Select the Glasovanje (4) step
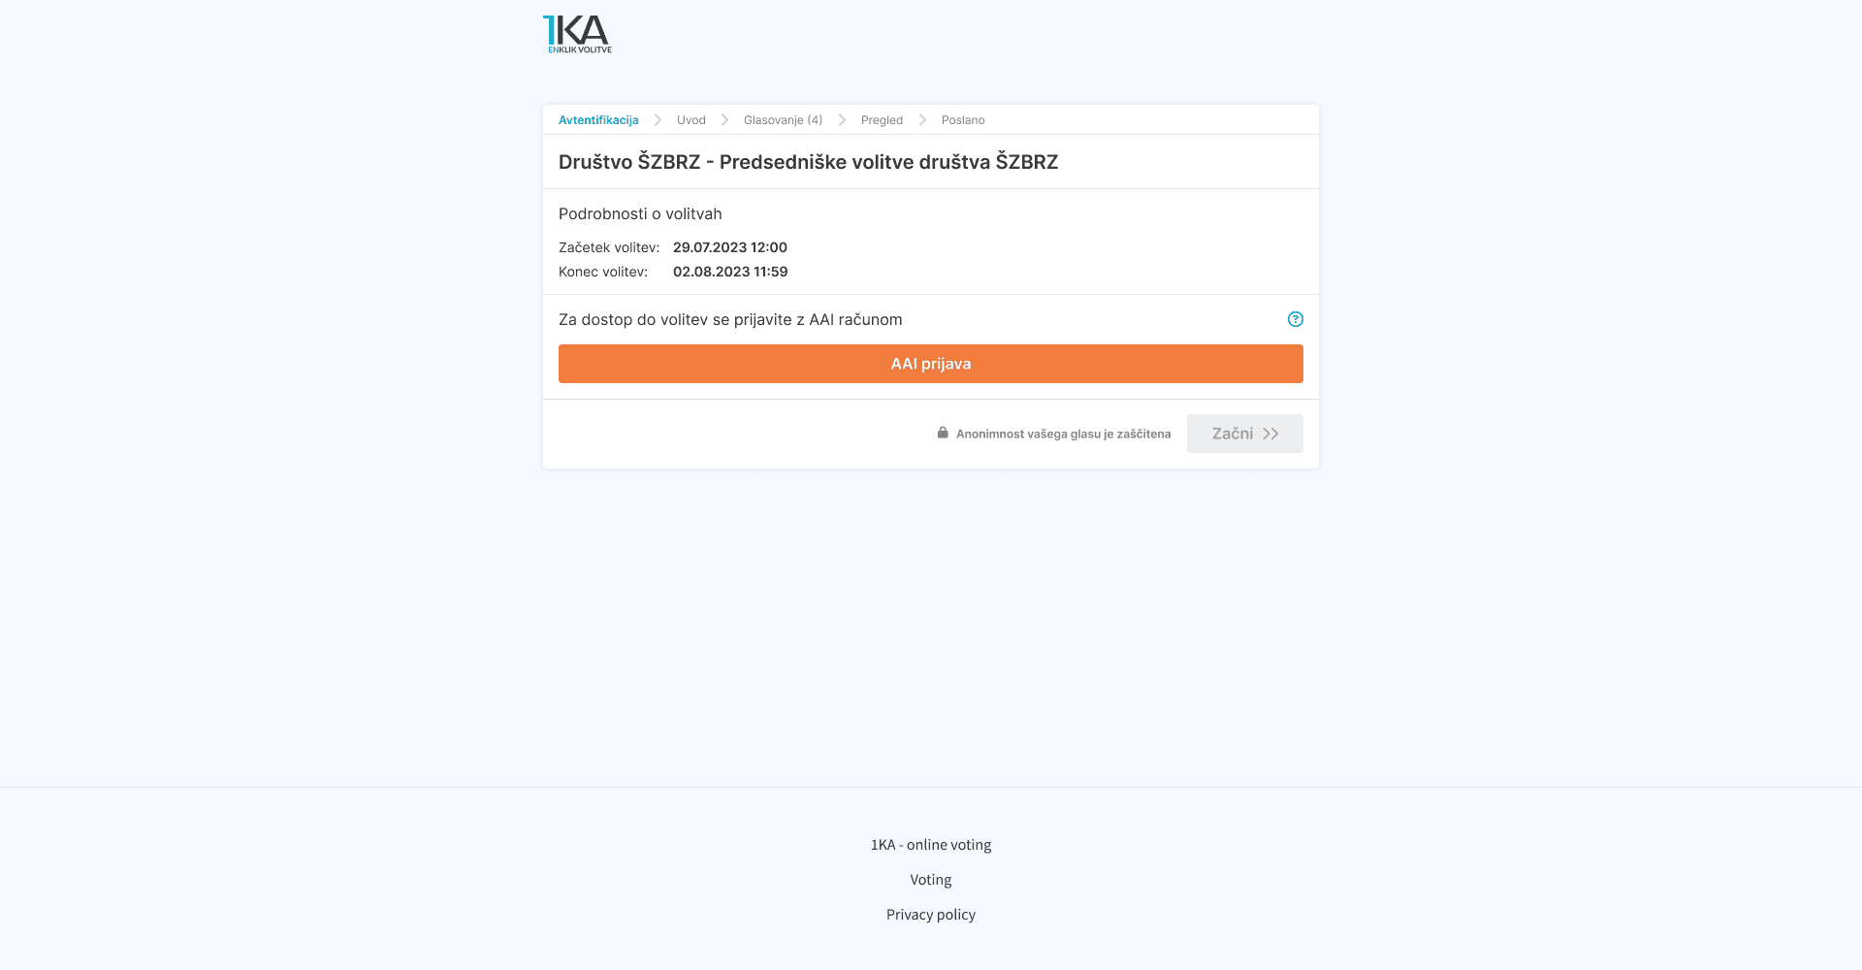 point(782,120)
